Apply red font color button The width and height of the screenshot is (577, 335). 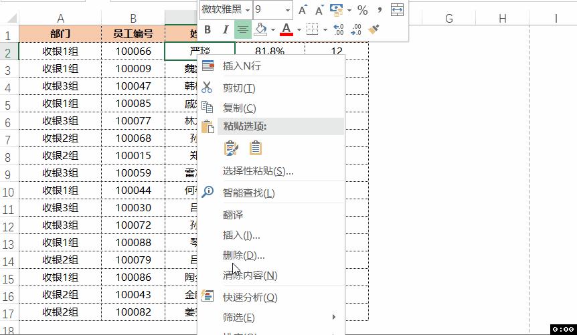coord(286,30)
